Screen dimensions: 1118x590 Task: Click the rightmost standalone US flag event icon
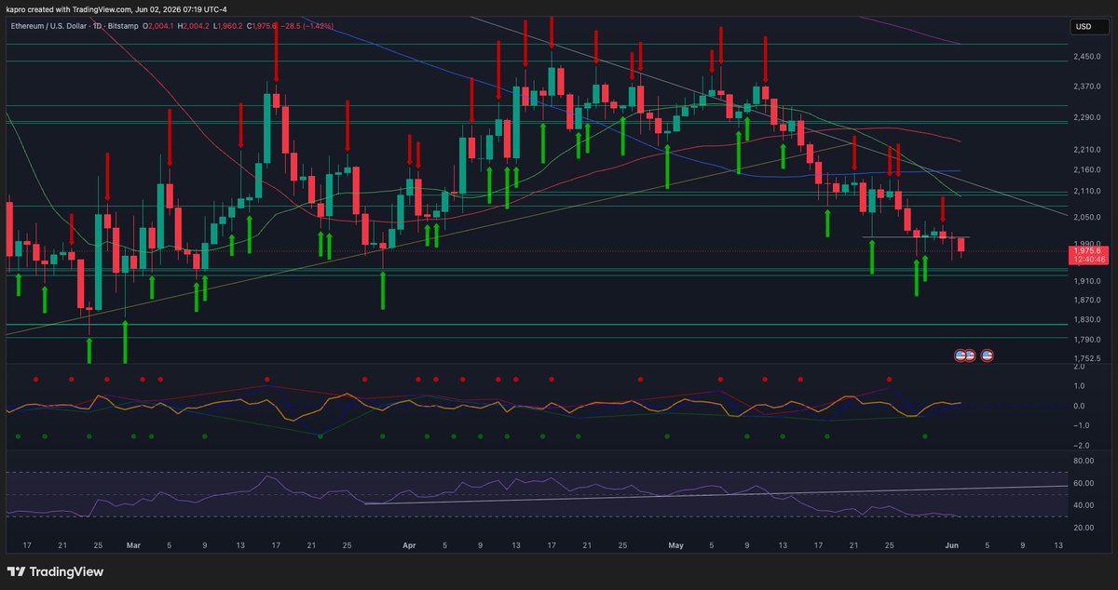tap(987, 355)
